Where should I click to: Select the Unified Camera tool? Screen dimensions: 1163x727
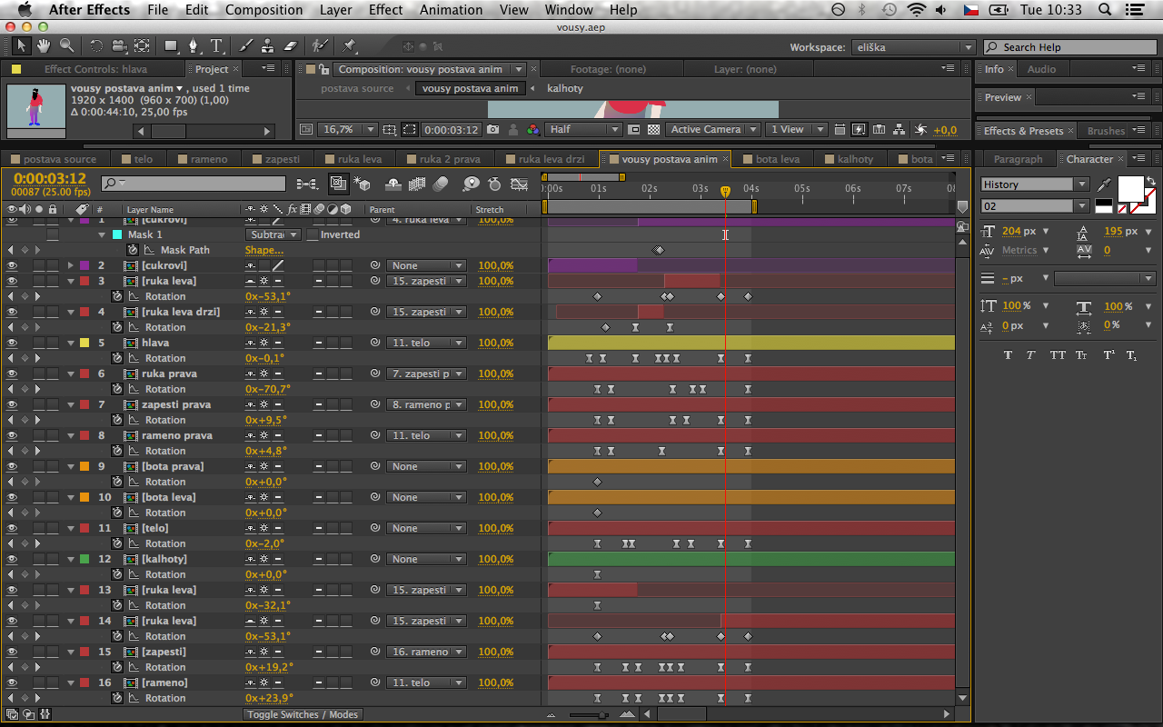coord(119,45)
